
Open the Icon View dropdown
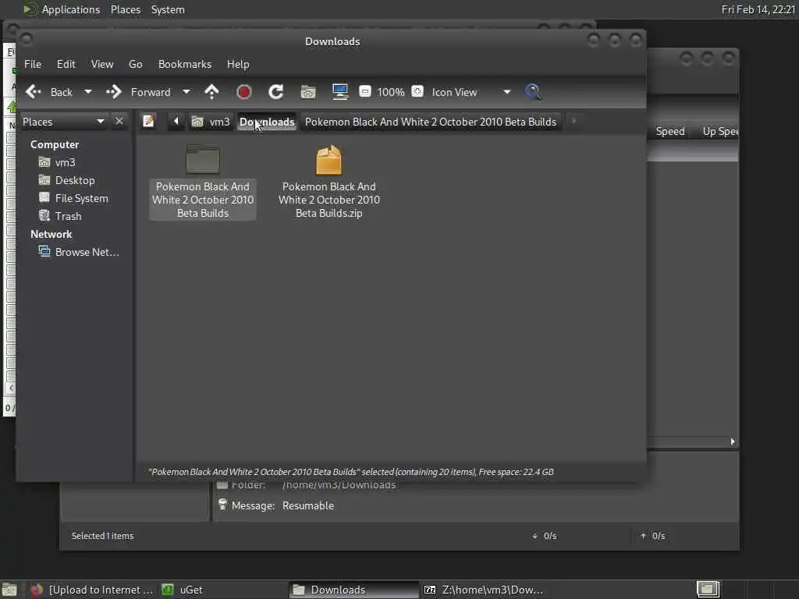coord(470,92)
